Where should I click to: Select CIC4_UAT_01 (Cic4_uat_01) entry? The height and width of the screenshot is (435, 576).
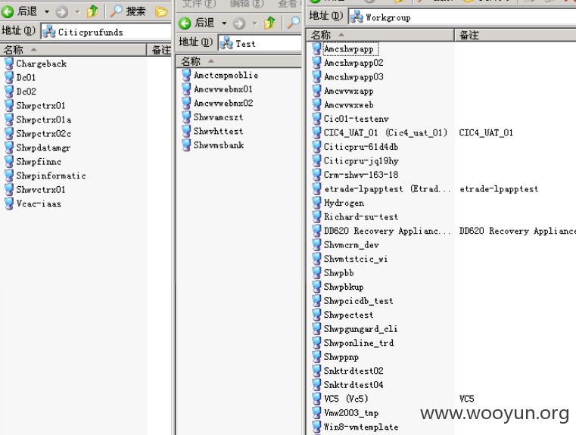[x=386, y=132]
